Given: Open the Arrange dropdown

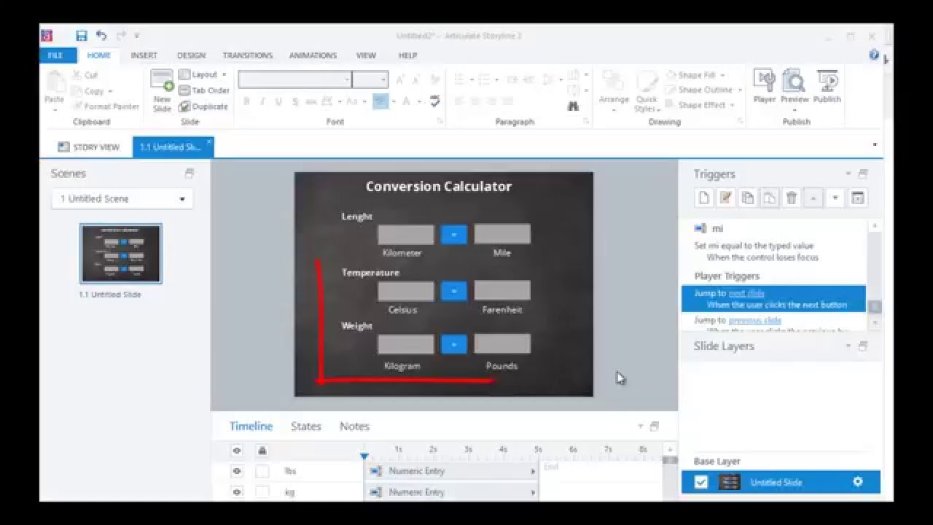Looking at the screenshot, I should point(614,91).
